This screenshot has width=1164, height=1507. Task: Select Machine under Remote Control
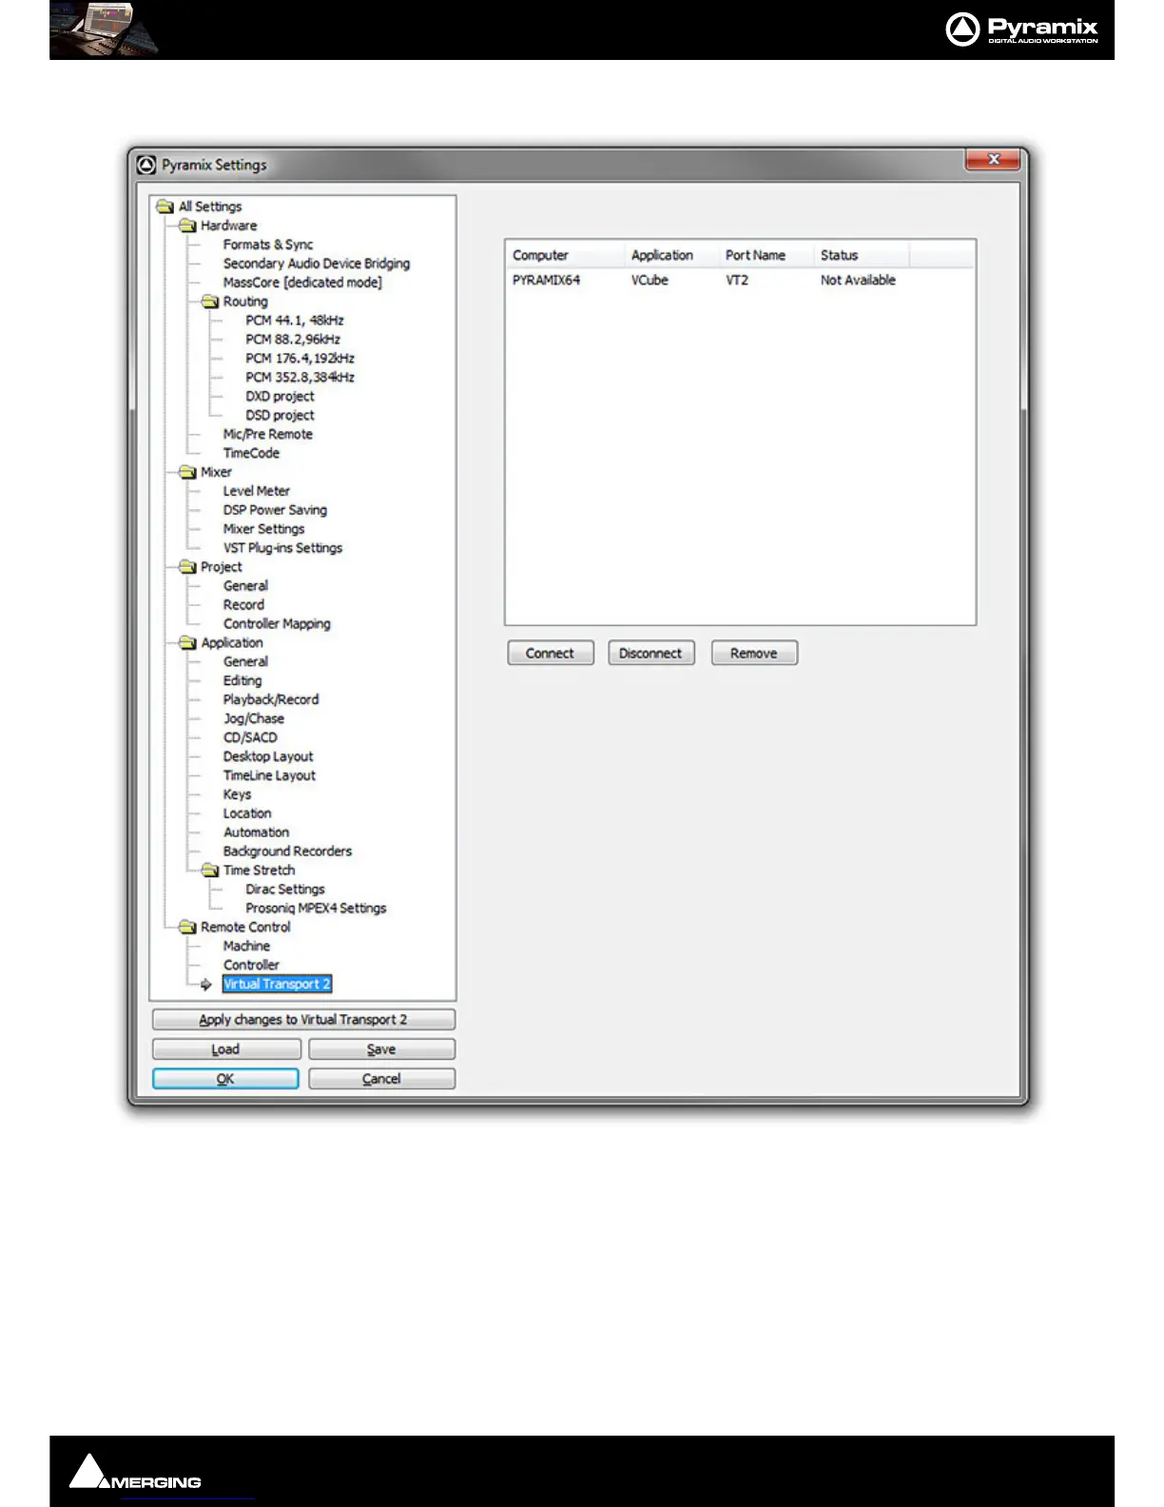(x=246, y=947)
